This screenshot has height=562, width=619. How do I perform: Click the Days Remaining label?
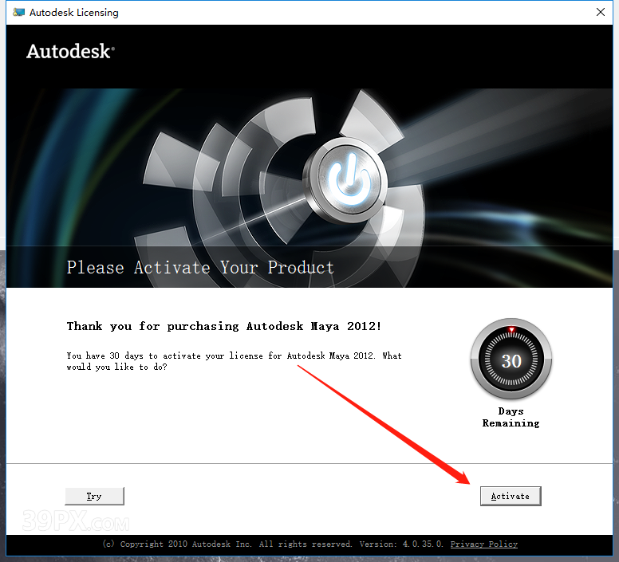point(511,417)
